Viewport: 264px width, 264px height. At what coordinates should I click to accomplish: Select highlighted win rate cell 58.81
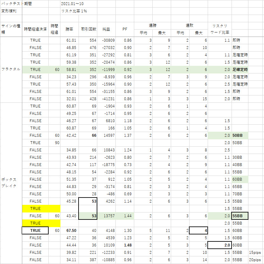[x=69, y=70]
